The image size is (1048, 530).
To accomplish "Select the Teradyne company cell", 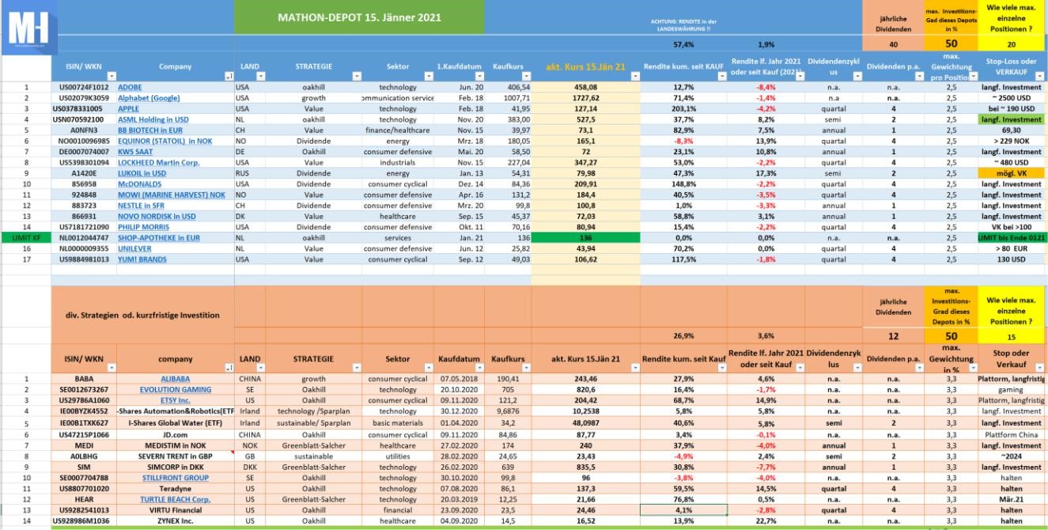I will (x=175, y=489).
